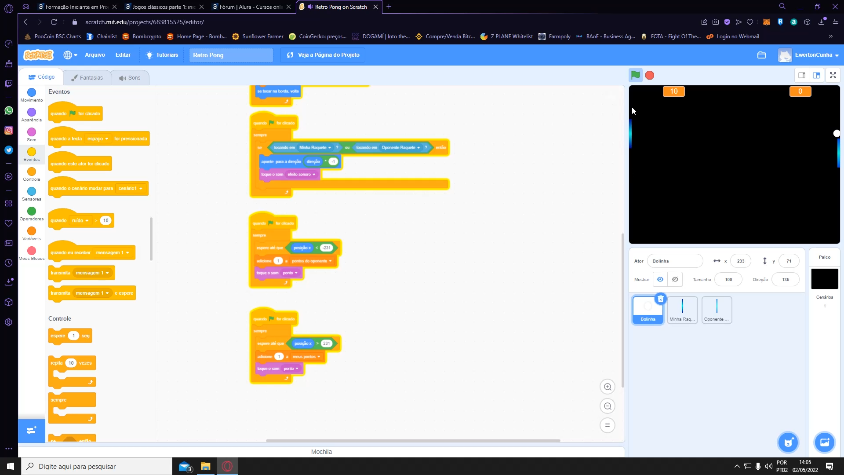Select the Controle block category
Viewport: 844px width, 475px height.
32,174
